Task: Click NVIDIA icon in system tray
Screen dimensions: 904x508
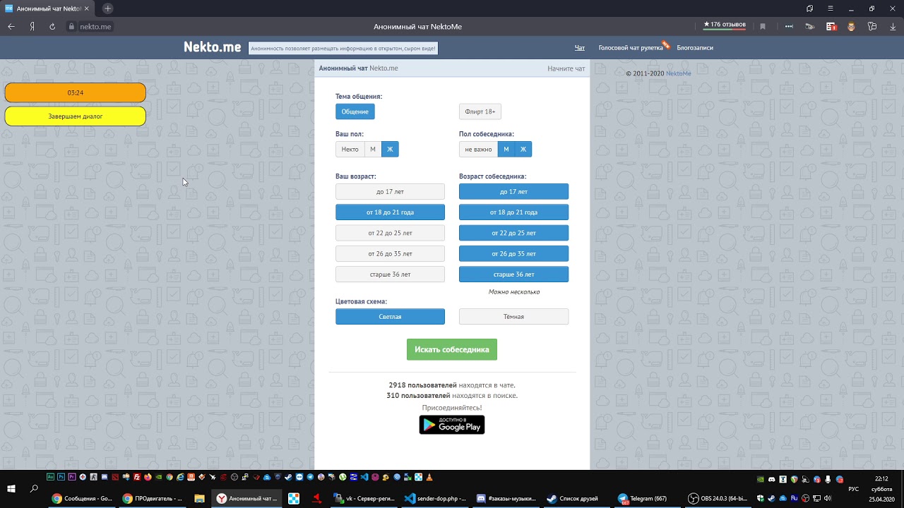Action: click(x=761, y=479)
